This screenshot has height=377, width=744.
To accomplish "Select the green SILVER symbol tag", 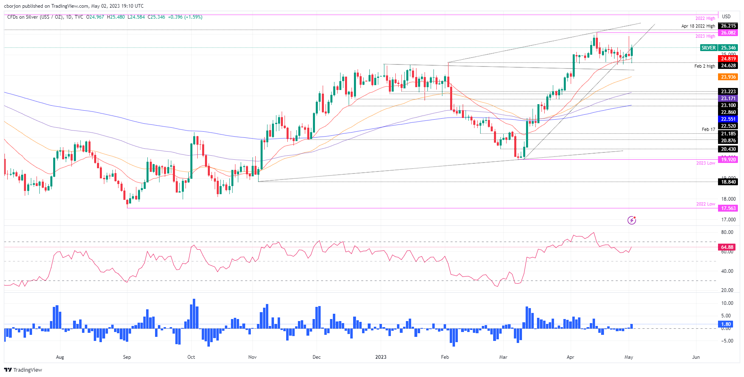I will [x=709, y=48].
